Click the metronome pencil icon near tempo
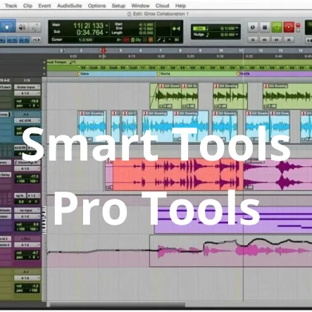Image resolution: width=312 pixels, height=312 pixels. (159, 40)
